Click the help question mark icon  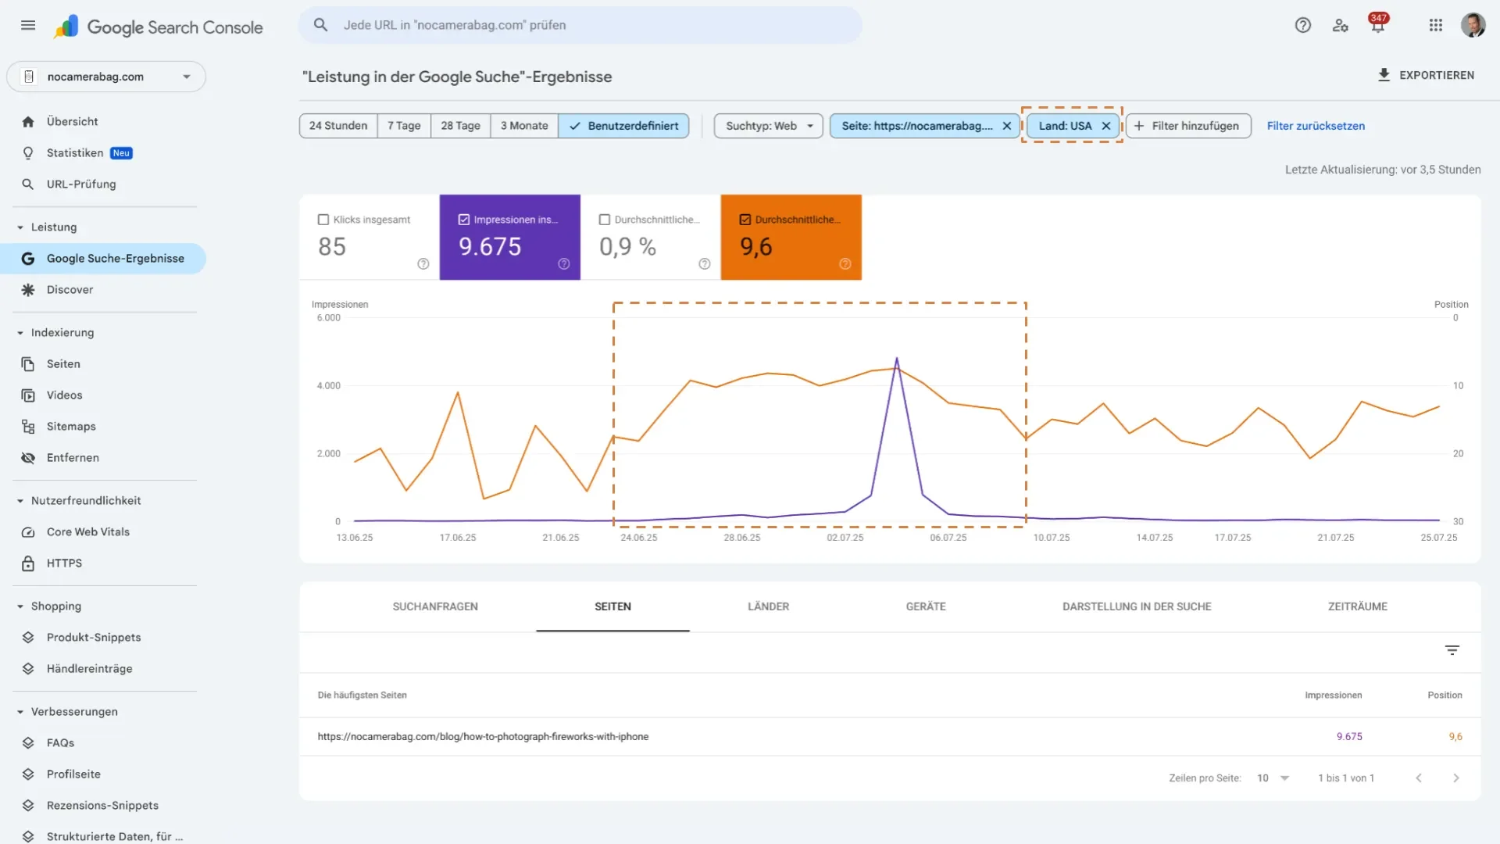[1302, 25]
